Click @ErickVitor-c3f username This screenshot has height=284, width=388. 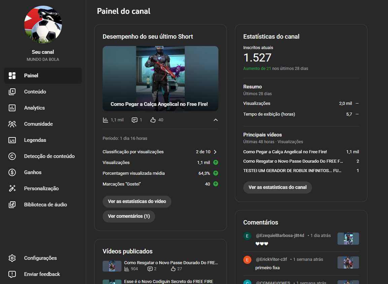coord(271,259)
